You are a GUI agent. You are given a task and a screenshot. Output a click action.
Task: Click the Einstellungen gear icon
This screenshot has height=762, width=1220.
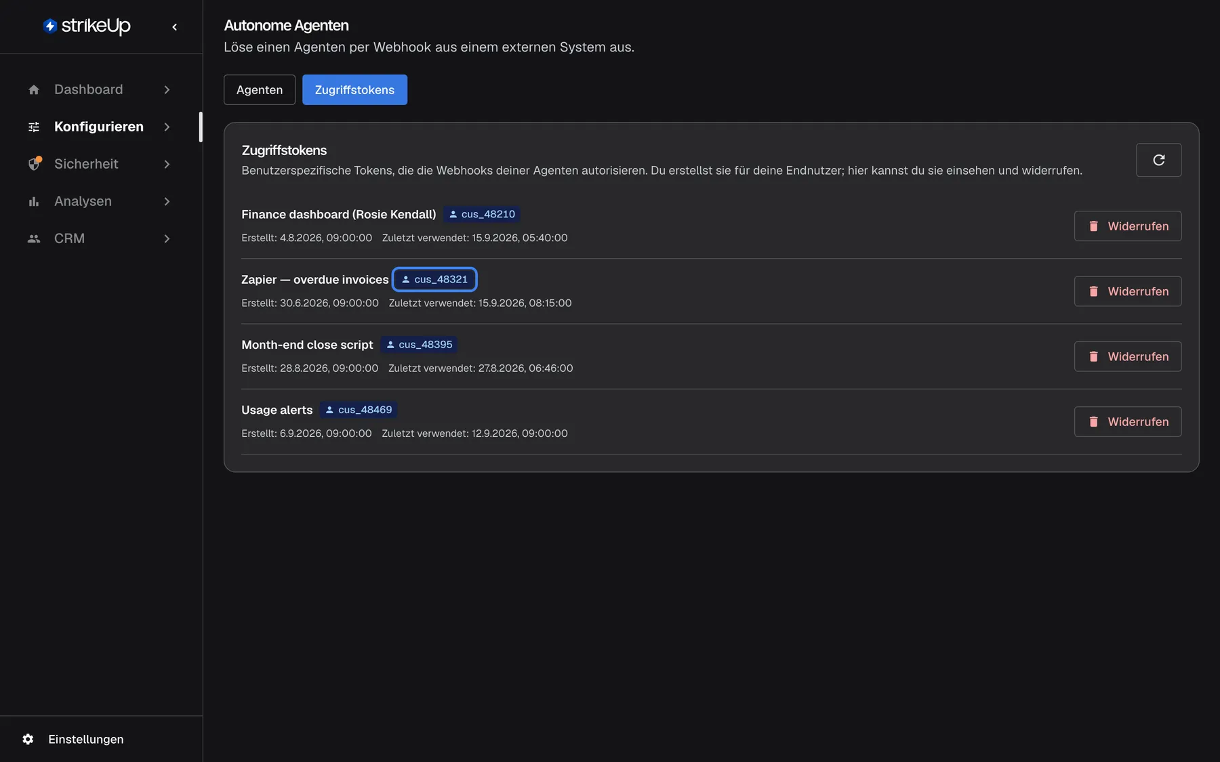pos(28,739)
